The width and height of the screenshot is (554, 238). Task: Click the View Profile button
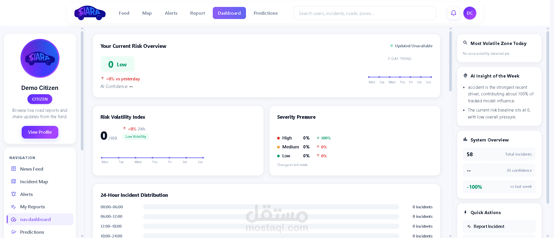(x=40, y=132)
